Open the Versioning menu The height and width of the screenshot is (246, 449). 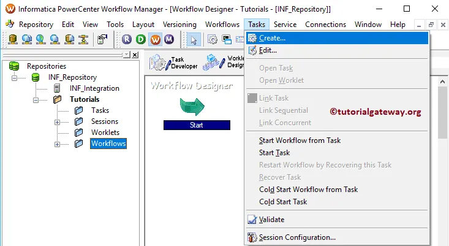pyautogui.click(x=179, y=25)
